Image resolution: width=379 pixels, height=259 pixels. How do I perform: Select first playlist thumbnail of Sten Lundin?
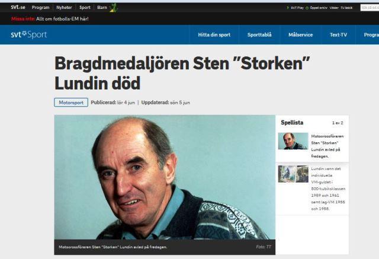(x=293, y=141)
